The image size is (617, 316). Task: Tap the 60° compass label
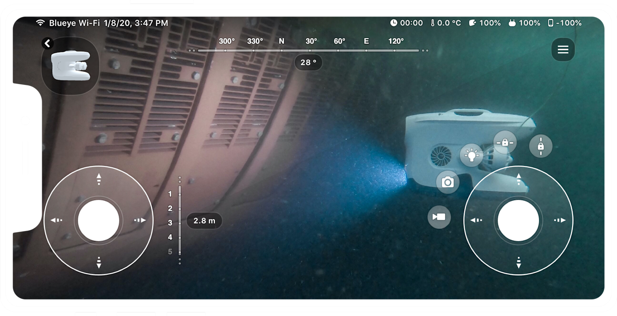tap(339, 41)
